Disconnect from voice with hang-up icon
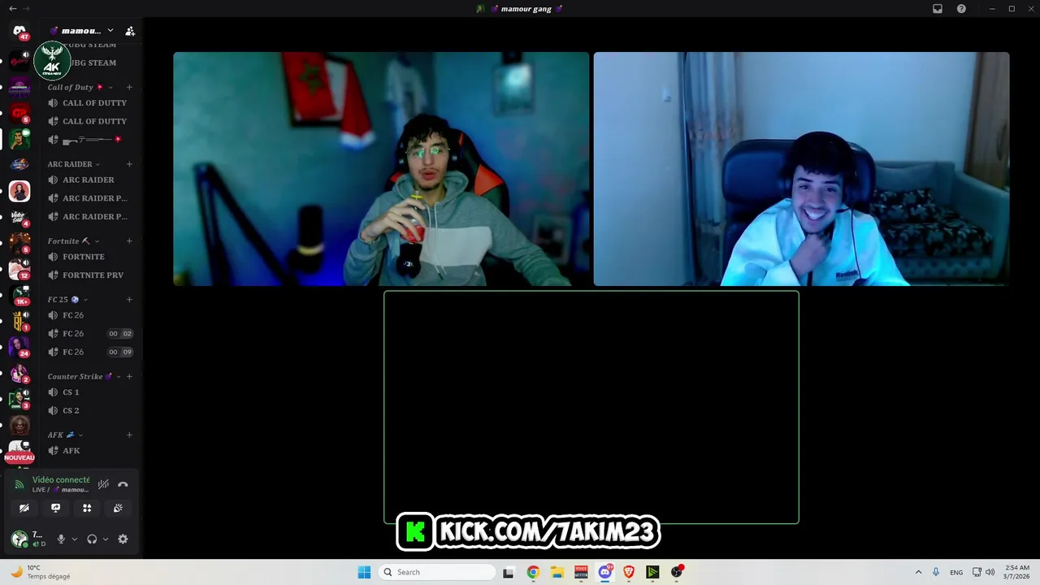This screenshot has height=585, width=1040. pyautogui.click(x=123, y=484)
